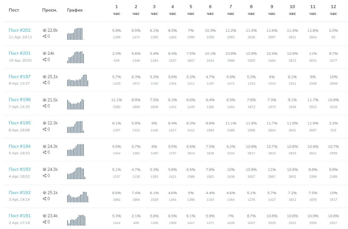Image resolution: width=348 pixels, height=229 pixels.
Task: Open the Пост #201 link
Action: 20,53
